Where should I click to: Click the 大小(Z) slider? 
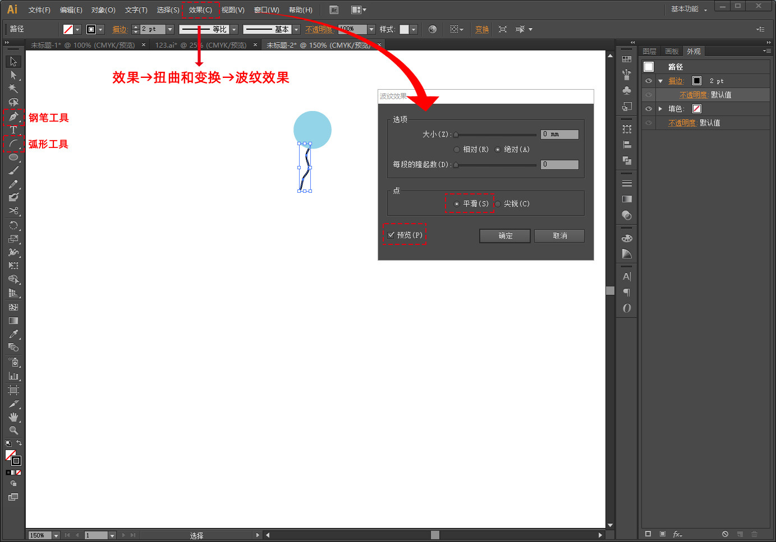495,135
